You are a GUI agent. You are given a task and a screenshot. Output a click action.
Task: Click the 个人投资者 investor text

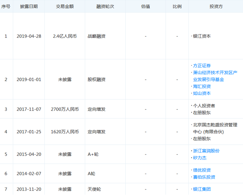tap(204, 106)
